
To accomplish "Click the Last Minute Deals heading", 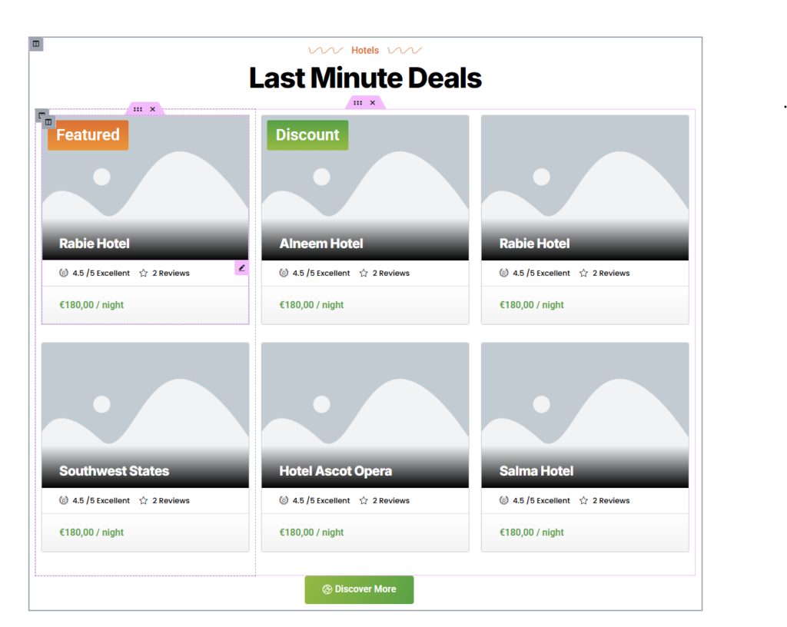I will [x=365, y=78].
